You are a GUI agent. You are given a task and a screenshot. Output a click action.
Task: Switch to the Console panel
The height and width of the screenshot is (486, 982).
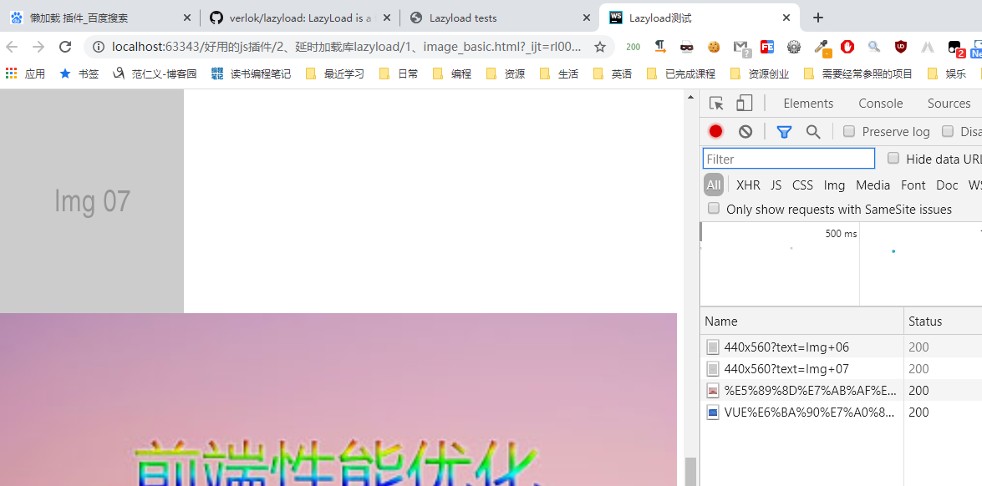tap(881, 104)
